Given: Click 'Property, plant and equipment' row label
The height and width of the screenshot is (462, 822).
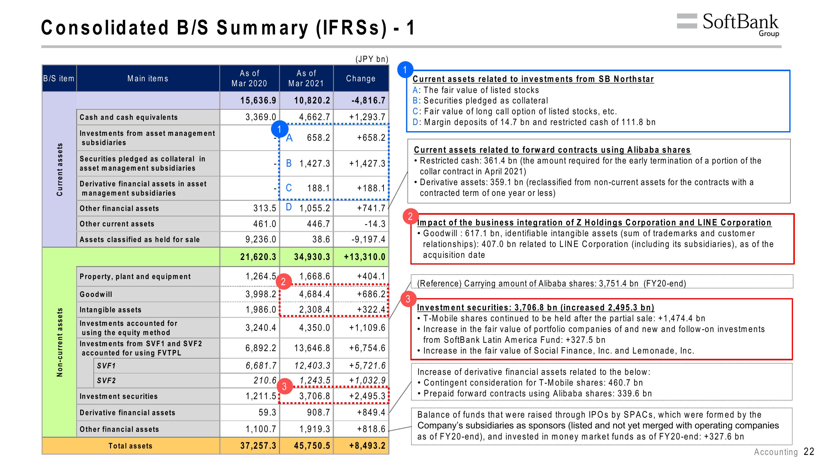Looking at the screenshot, I should point(135,277).
